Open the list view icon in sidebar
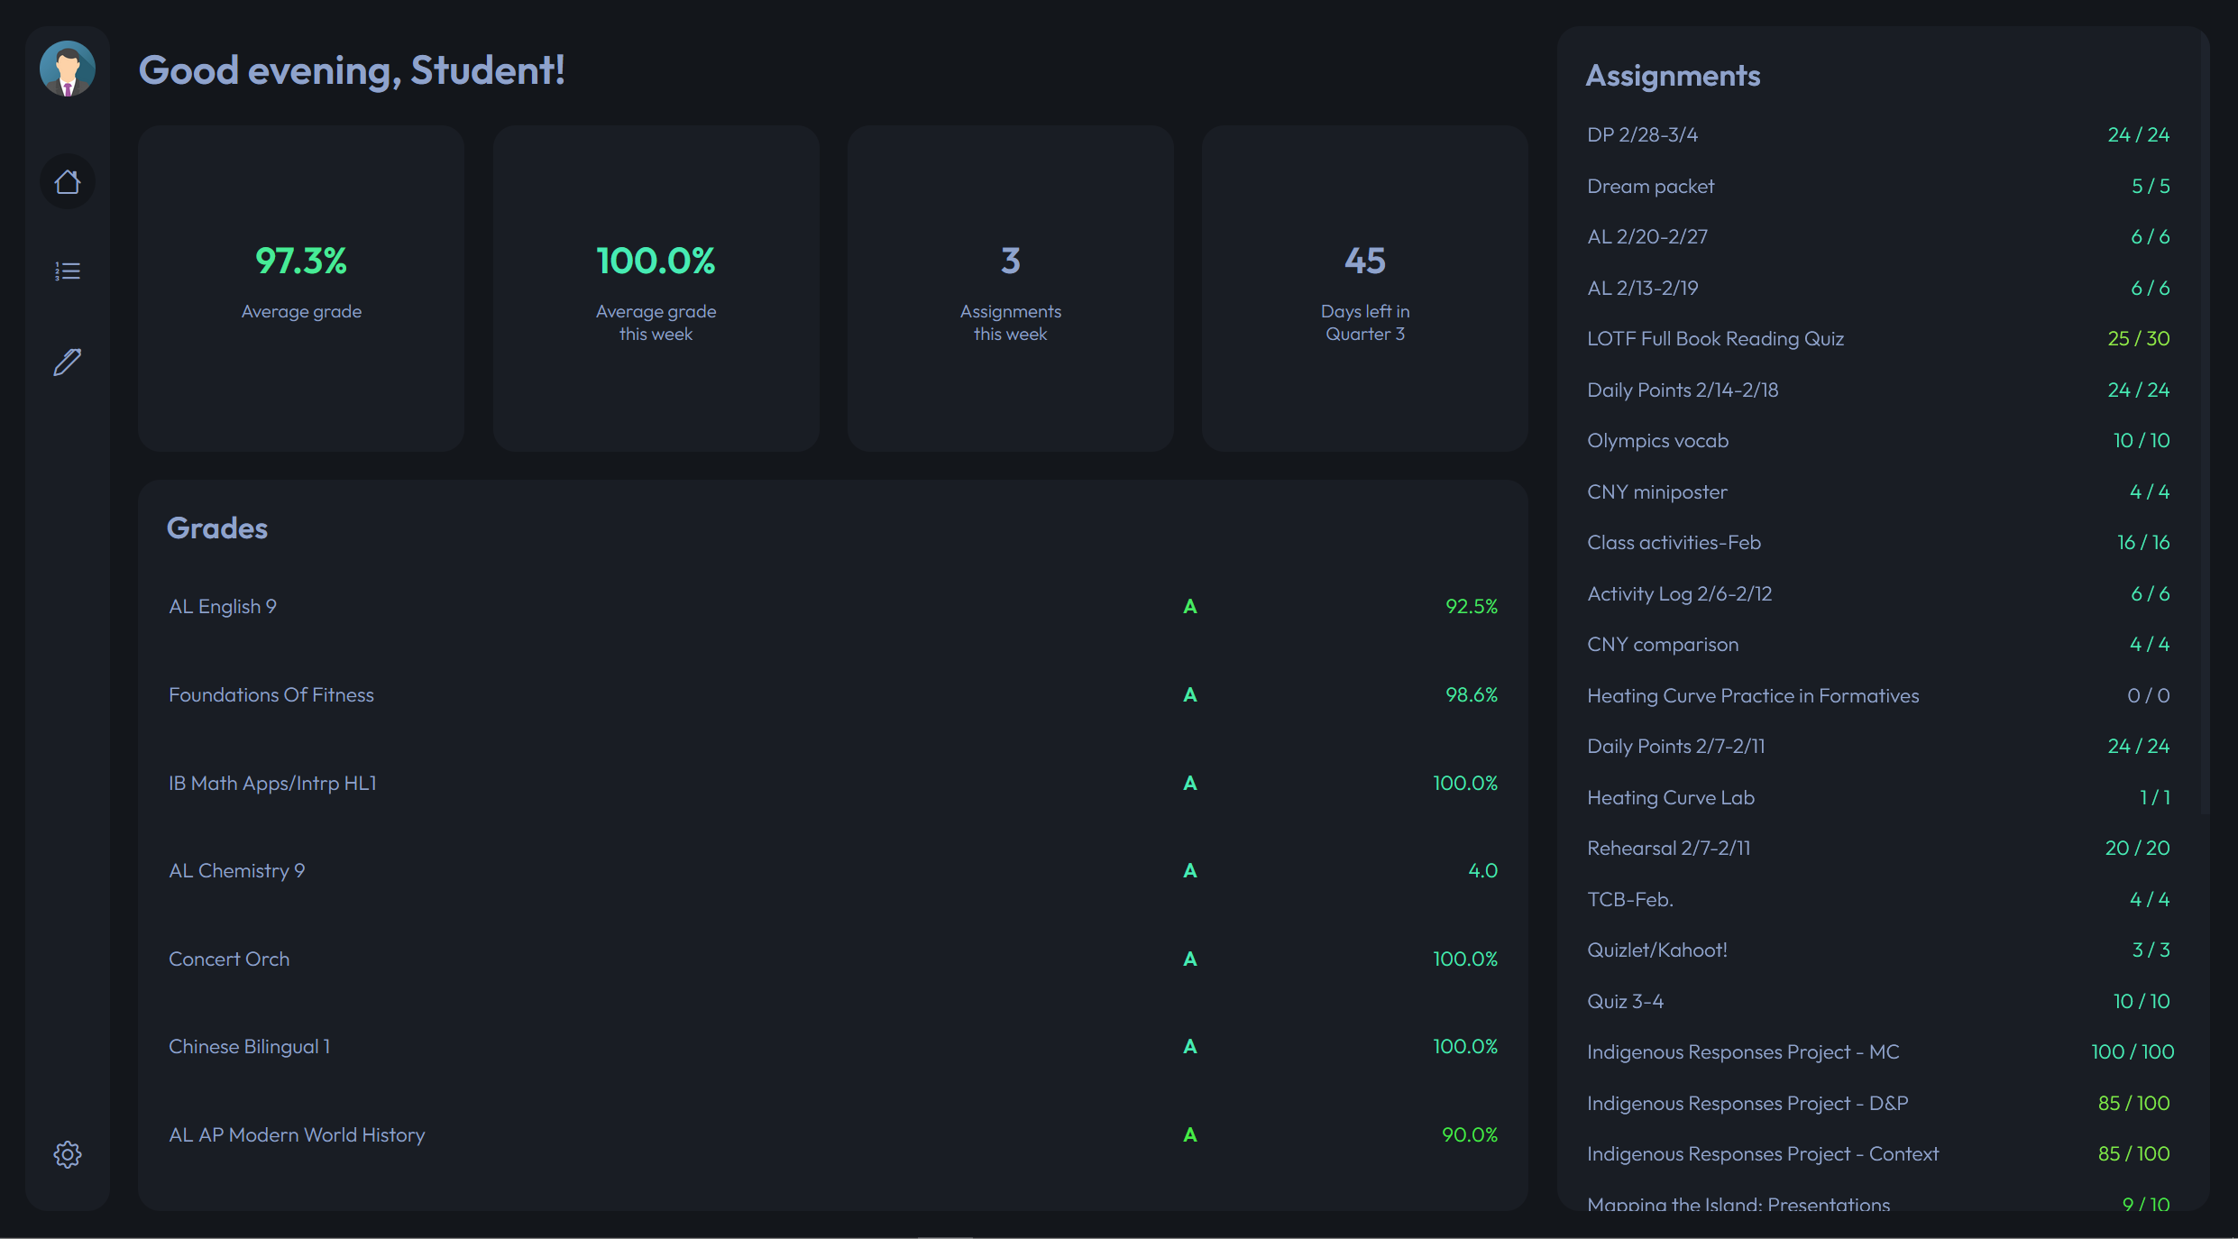 (x=68, y=271)
